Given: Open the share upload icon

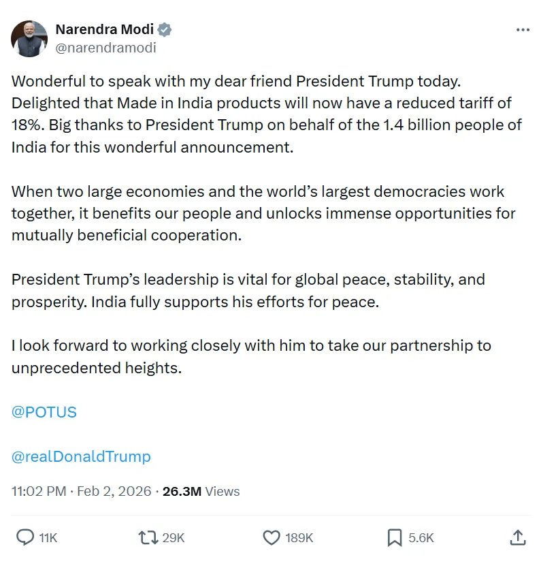Looking at the screenshot, I should (x=518, y=537).
